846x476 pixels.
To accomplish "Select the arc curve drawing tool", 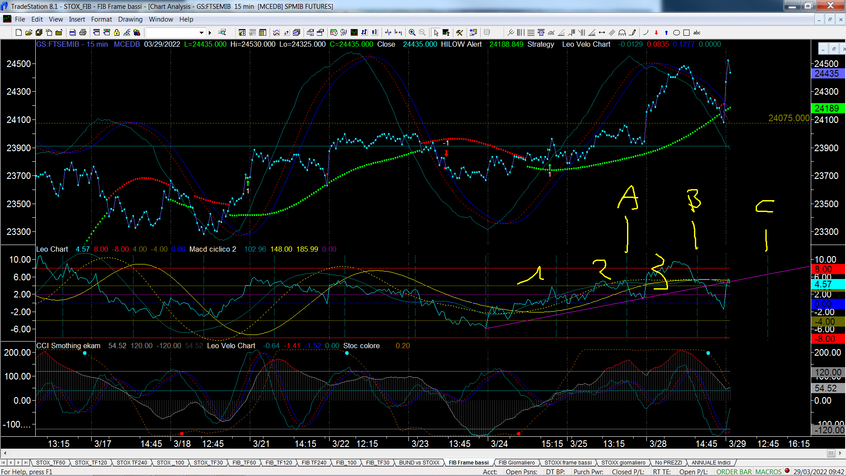I will (646, 33).
